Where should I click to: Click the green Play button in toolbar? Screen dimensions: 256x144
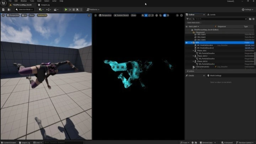66,10
